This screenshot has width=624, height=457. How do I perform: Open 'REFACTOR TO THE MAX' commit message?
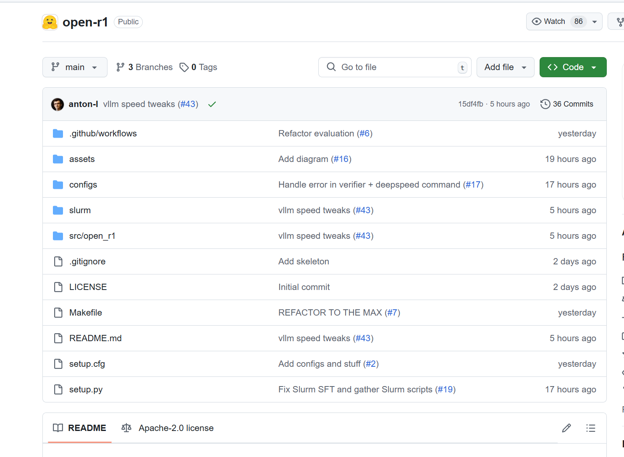pyautogui.click(x=330, y=313)
